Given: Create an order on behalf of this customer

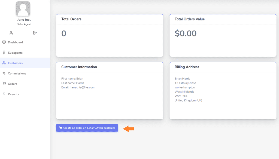Looking at the screenshot, I should pyautogui.click(x=87, y=128).
